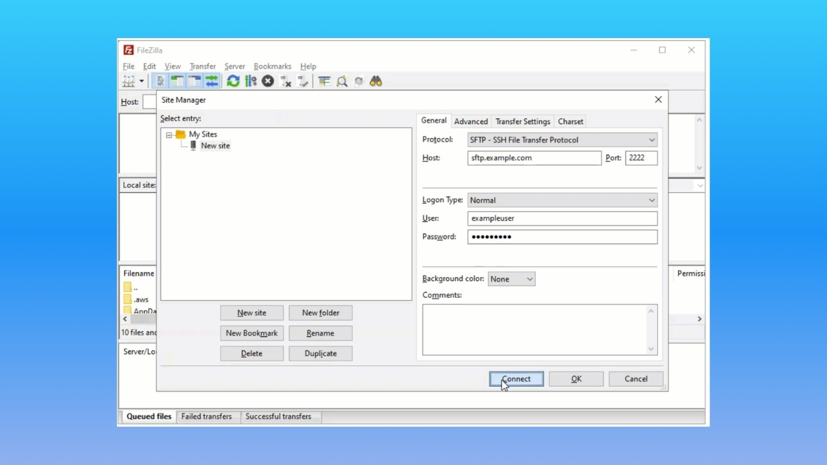
Task: Open the Site Manager dropdown arrow in toolbar
Action: click(141, 81)
